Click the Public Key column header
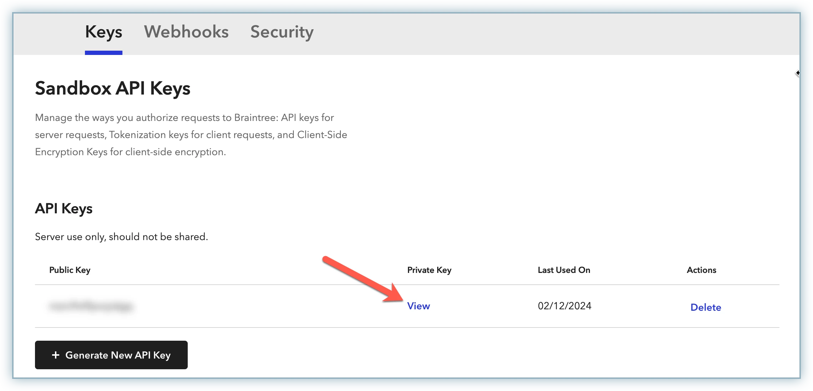This screenshot has height=391, width=813. tap(70, 270)
